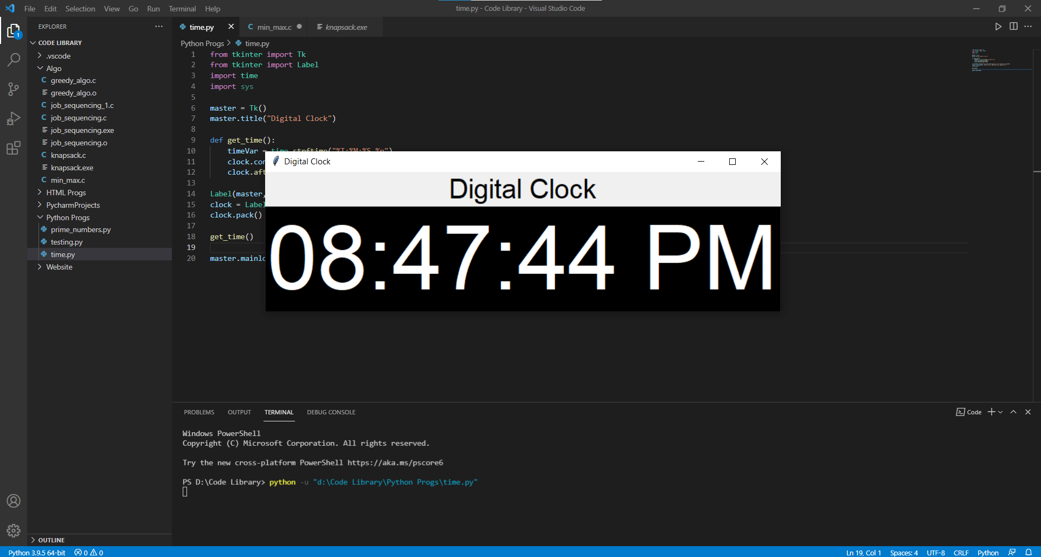Minimize the Digital Clock window

[701, 162]
